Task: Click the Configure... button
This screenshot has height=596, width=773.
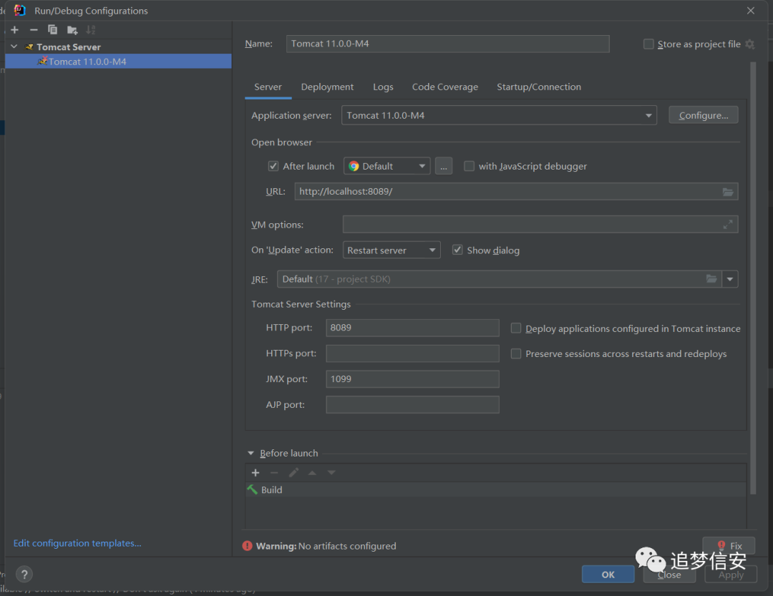Action: pyautogui.click(x=703, y=115)
